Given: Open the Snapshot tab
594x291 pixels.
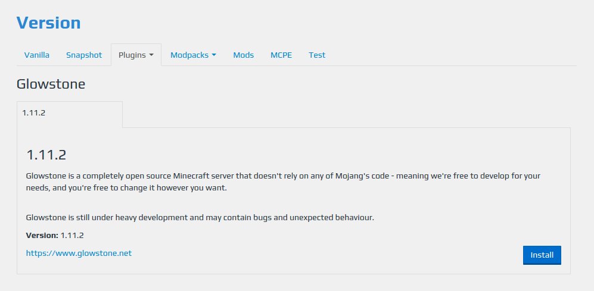Looking at the screenshot, I should (84, 55).
